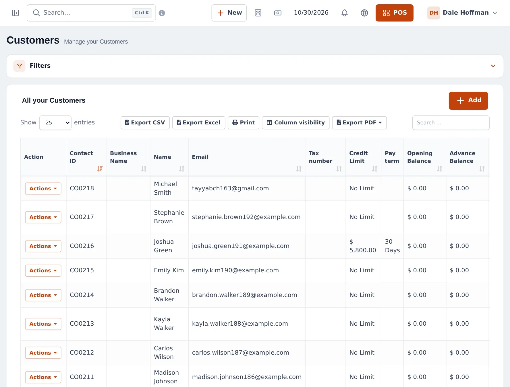This screenshot has width=510, height=387.
Task: Sort by Contact ID column
Action: tap(100, 169)
